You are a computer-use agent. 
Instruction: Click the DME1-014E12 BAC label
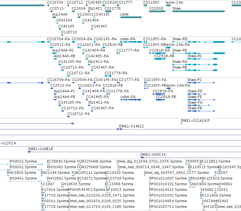pos(132,126)
